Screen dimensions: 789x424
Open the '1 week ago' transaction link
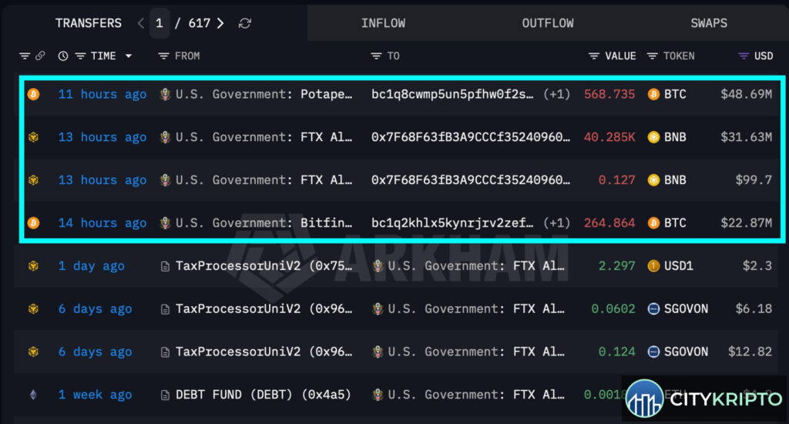(x=95, y=394)
